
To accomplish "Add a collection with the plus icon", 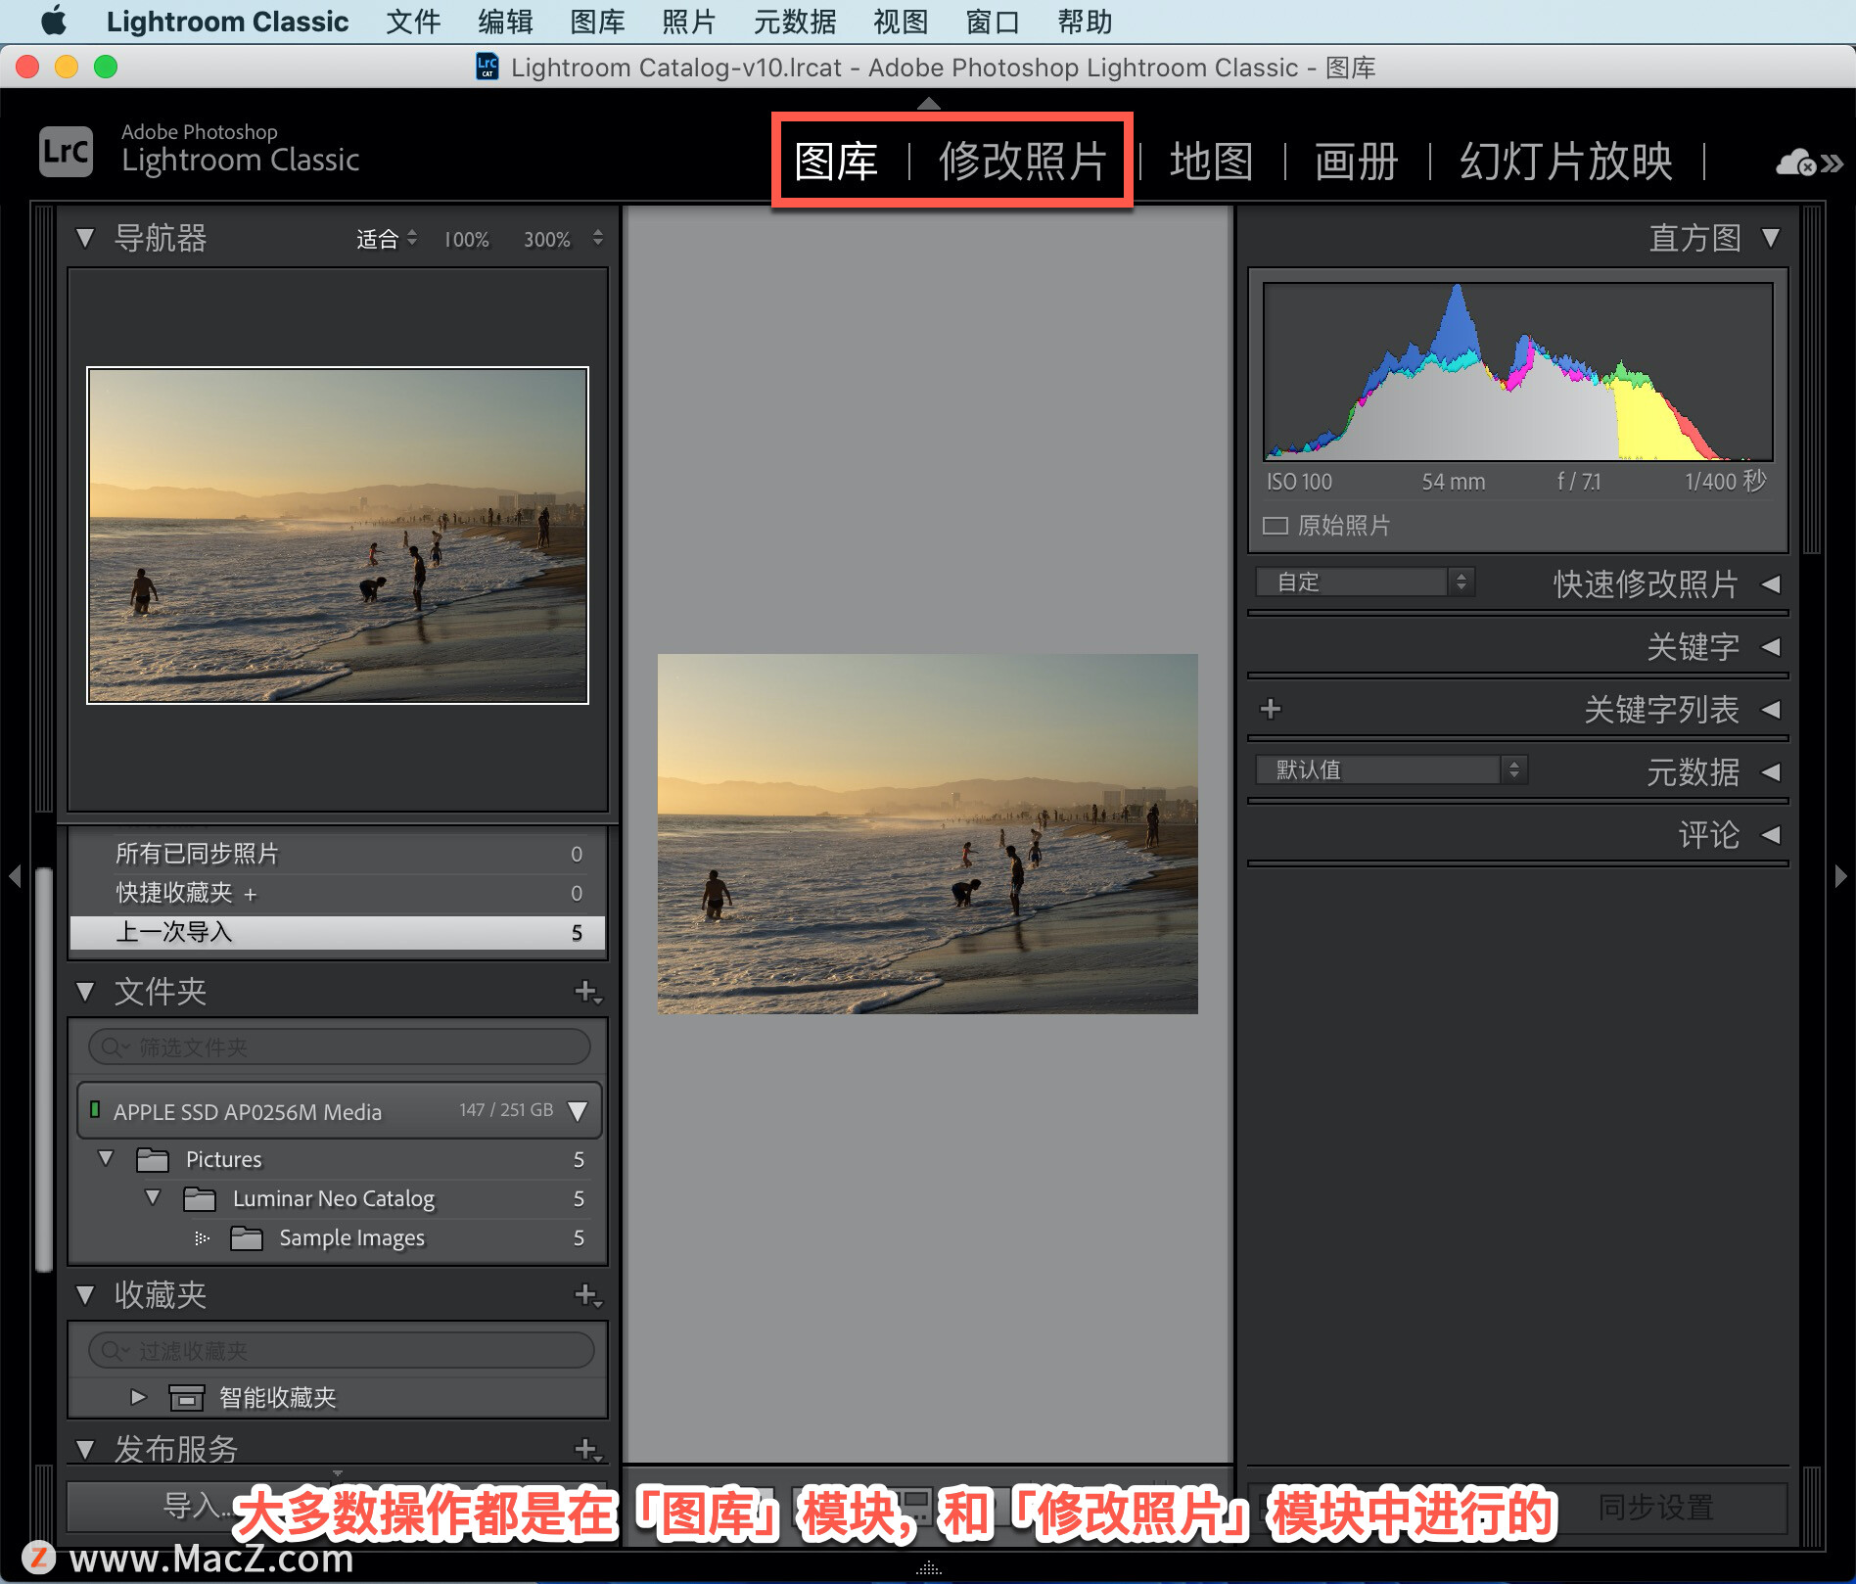I will click(587, 1295).
